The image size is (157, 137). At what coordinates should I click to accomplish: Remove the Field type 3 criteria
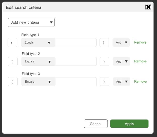pos(140,81)
